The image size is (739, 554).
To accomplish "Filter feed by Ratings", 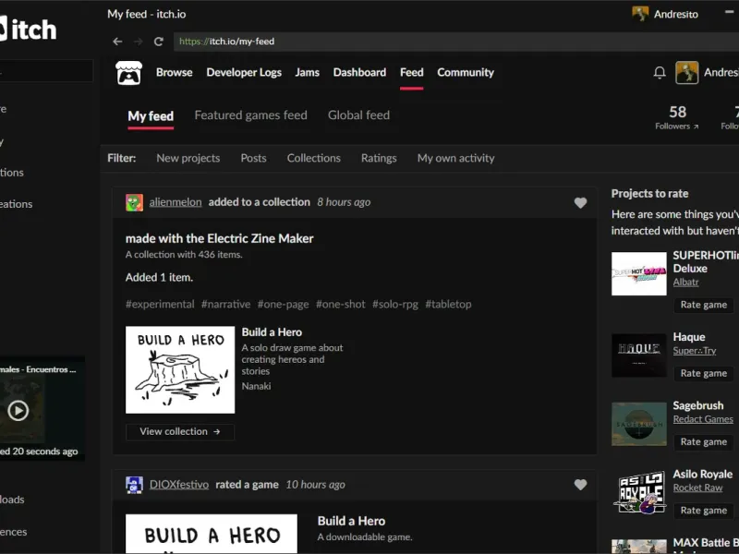I will 379,158.
